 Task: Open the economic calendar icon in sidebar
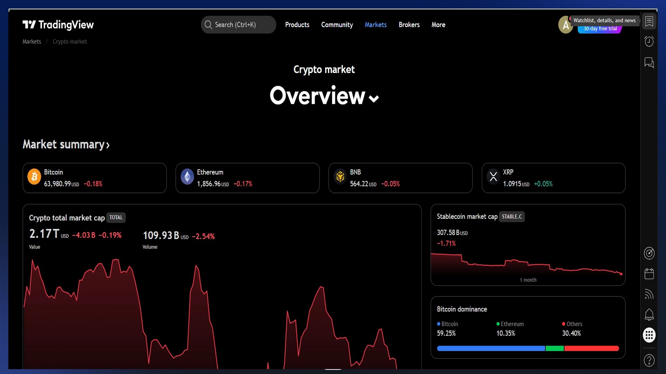point(649,274)
